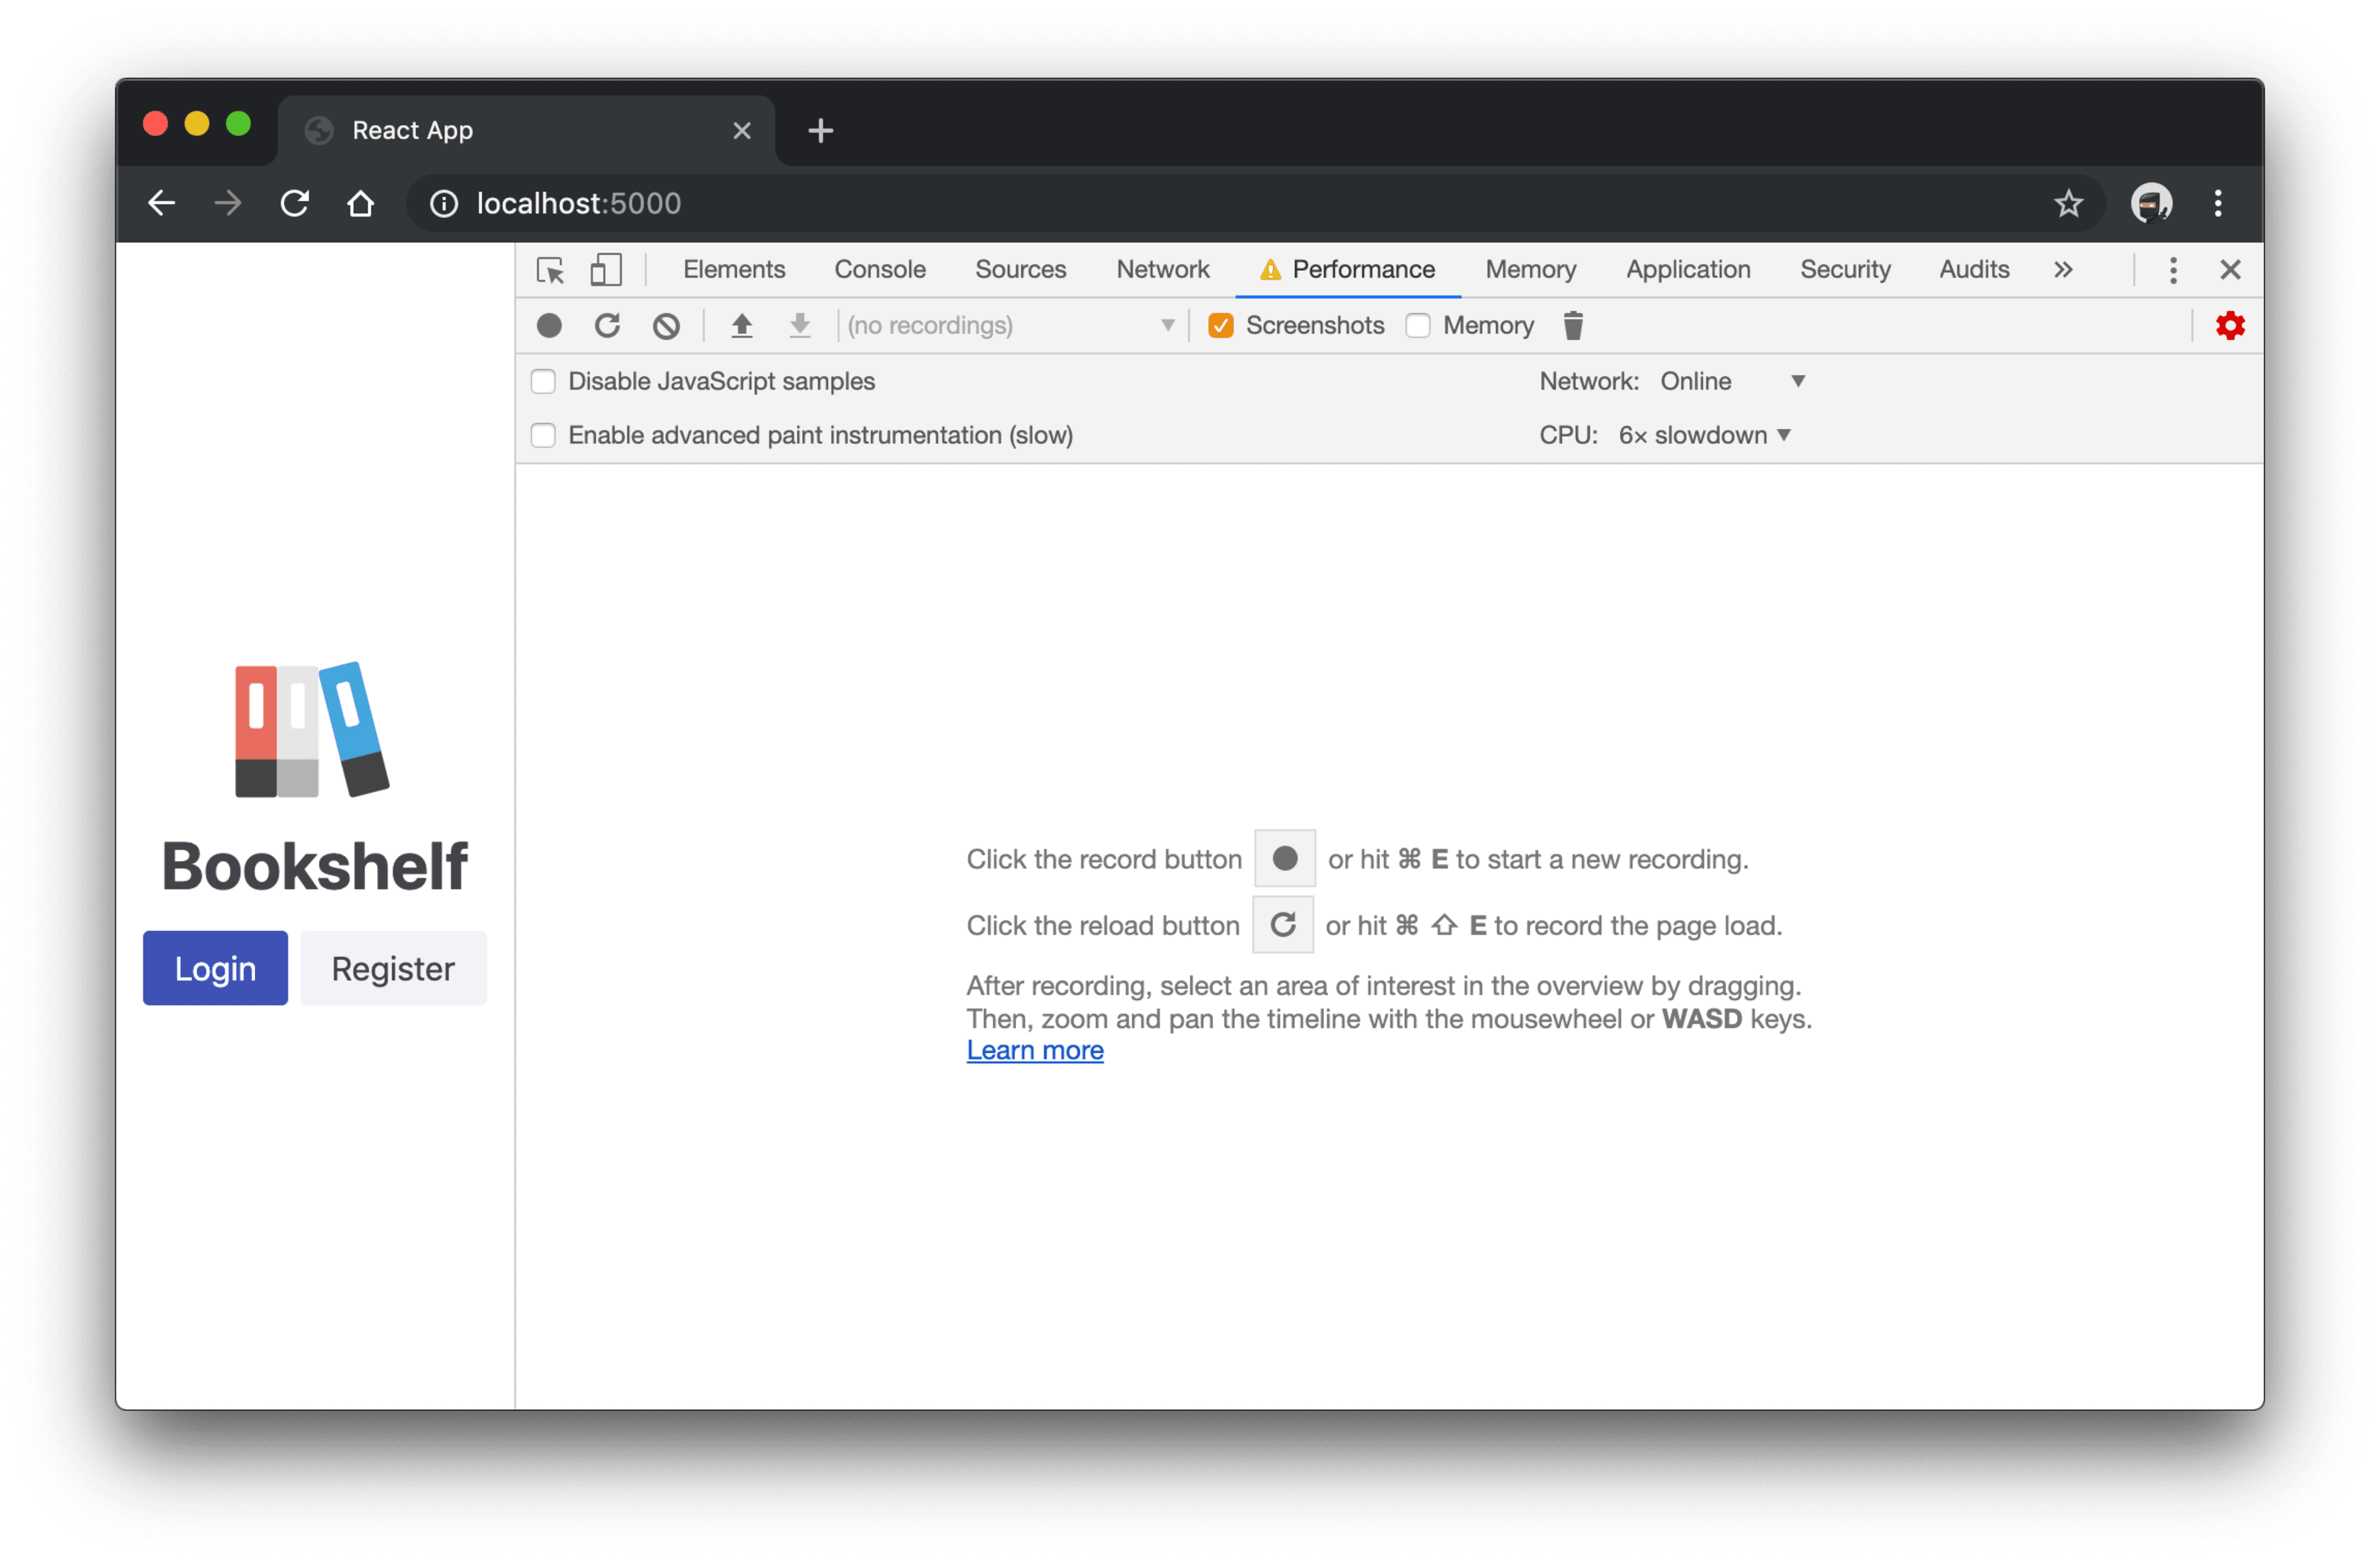Switch to the Elements tab
Image resolution: width=2380 pixels, height=1563 pixels.
click(734, 270)
